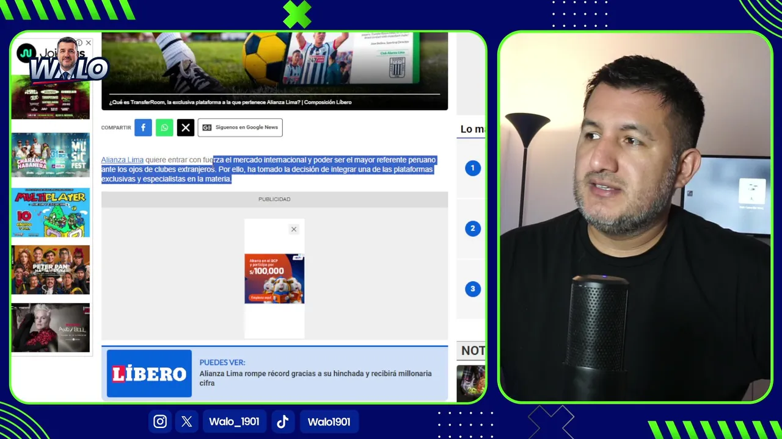Select most-read item number 3
The width and height of the screenshot is (782, 439).
(472, 289)
